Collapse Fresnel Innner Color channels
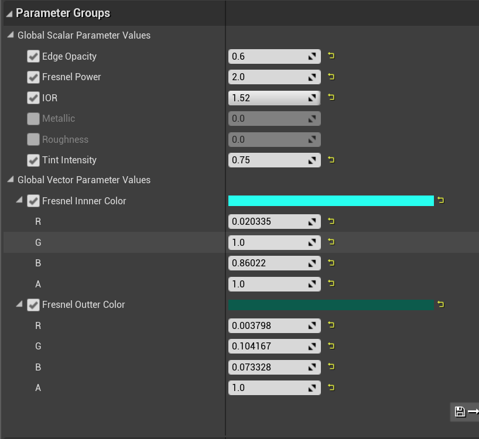This screenshot has height=439, width=479. [19, 201]
